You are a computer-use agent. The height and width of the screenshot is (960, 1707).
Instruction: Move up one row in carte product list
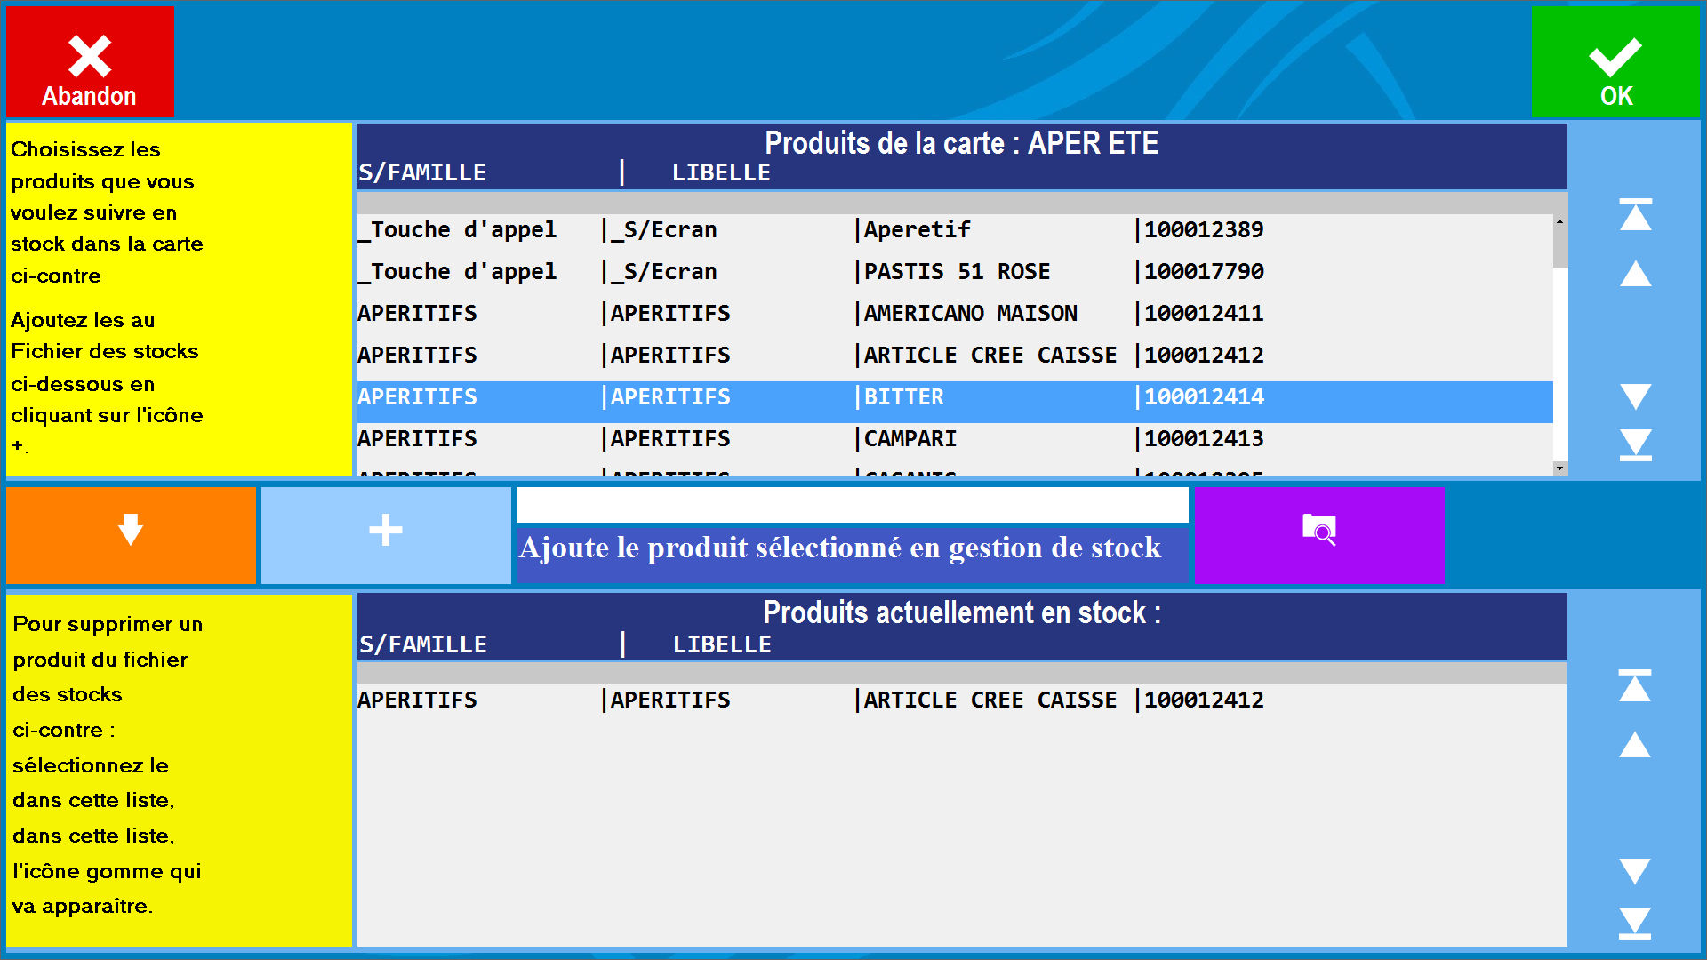(x=1635, y=274)
